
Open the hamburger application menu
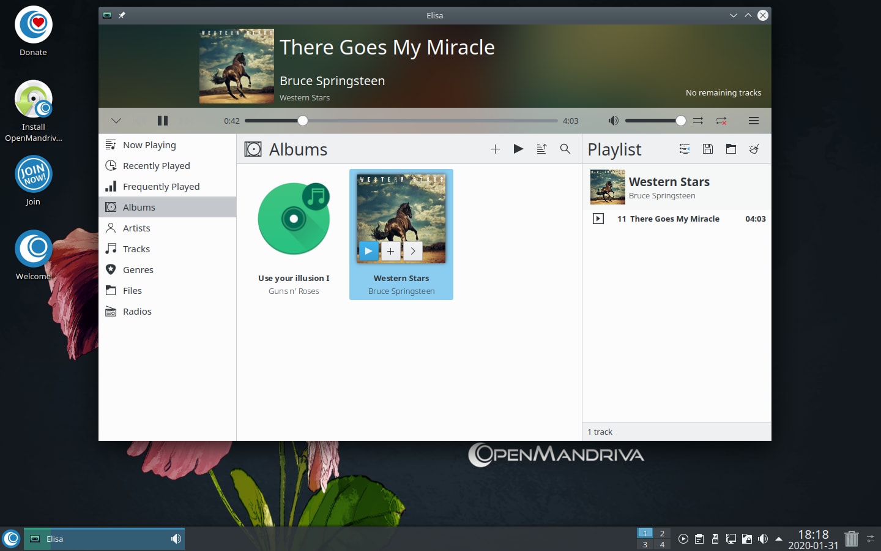tap(754, 121)
